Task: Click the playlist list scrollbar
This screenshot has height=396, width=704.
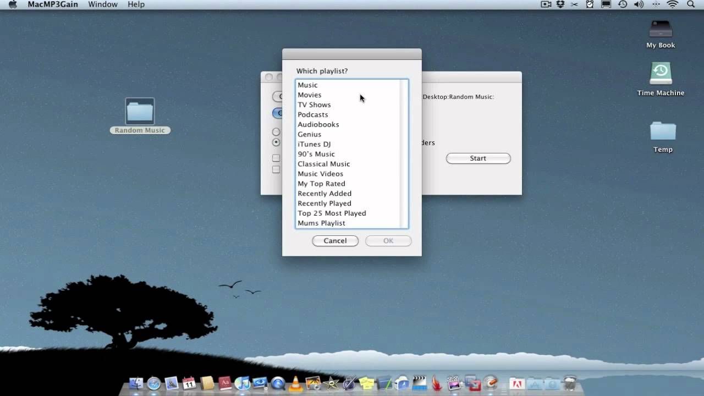Action: (404, 153)
